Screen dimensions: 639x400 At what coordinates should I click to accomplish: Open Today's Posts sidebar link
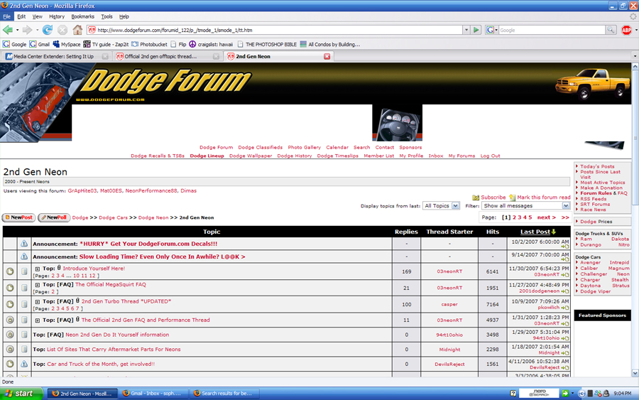tap(597, 166)
